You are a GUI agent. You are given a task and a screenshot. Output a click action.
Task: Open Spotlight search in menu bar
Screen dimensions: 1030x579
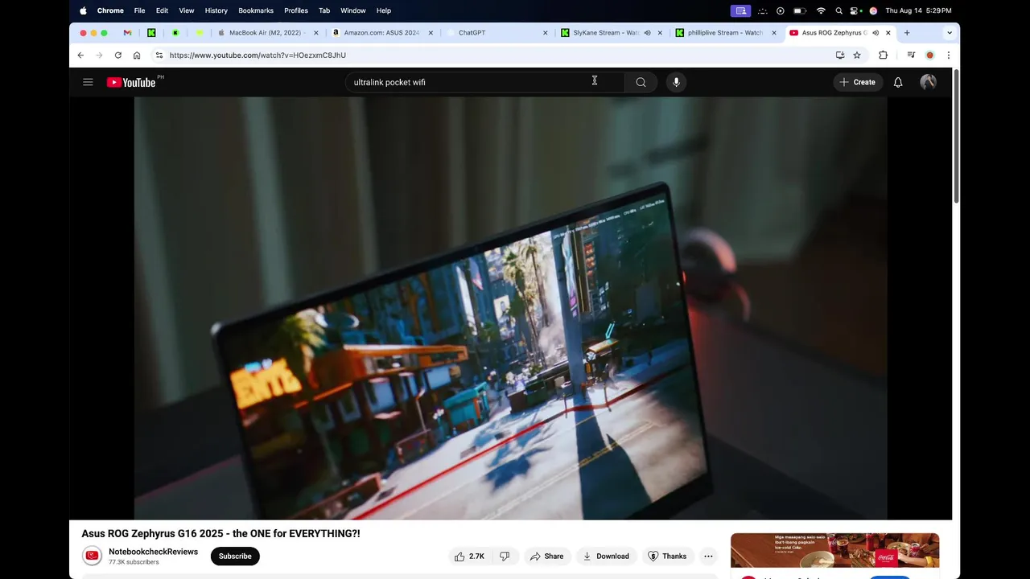tap(838, 10)
